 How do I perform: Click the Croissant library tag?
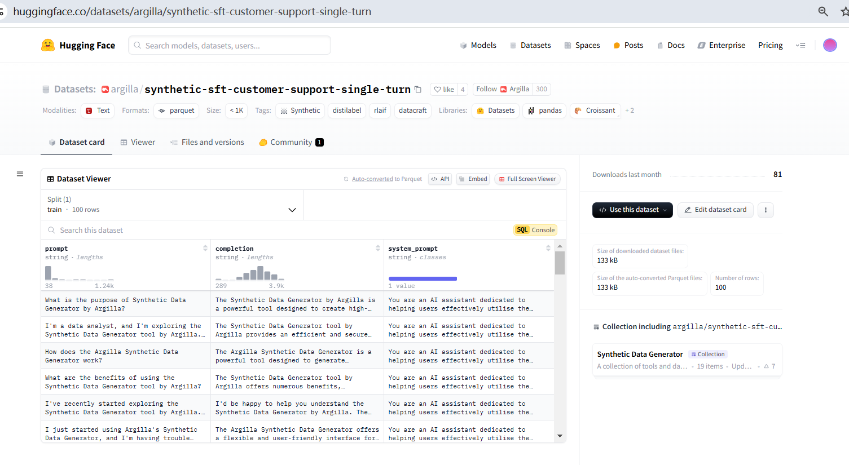tap(595, 110)
